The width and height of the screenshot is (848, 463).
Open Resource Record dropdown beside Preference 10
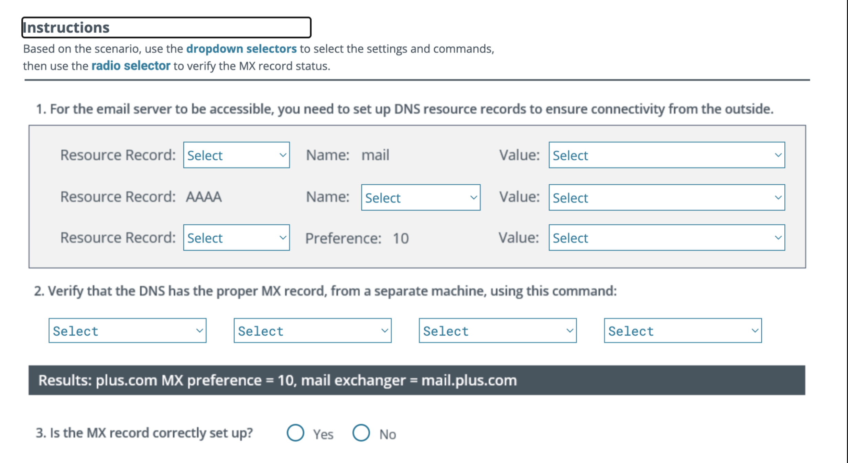(236, 238)
